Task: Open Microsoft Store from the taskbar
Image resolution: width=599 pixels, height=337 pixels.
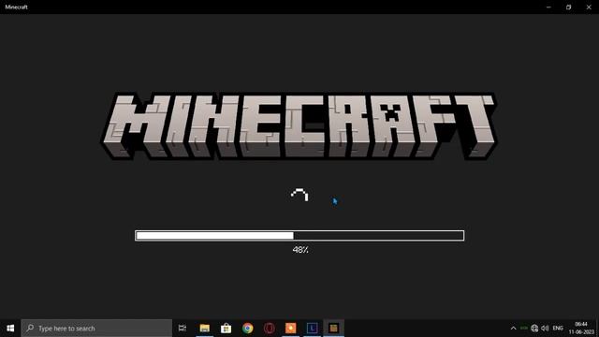Action: 226,329
